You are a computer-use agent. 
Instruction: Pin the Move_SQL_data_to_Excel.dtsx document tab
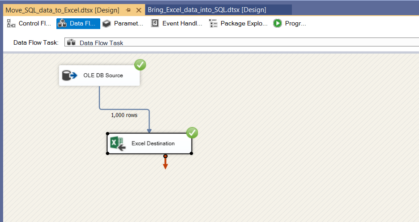[x=128, y=10]
